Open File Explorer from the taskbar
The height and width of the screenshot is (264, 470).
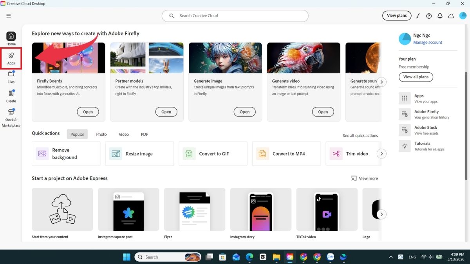tap(277, 257)
